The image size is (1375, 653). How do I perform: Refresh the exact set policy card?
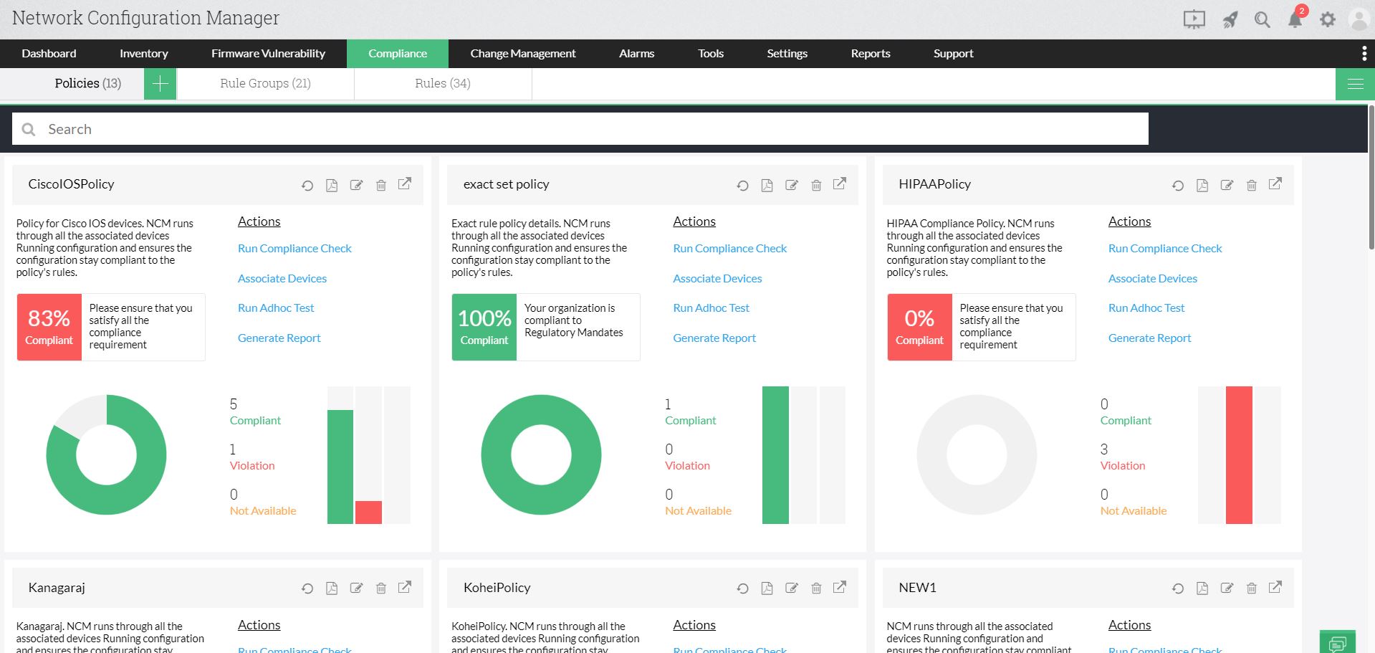pos(742,186)
